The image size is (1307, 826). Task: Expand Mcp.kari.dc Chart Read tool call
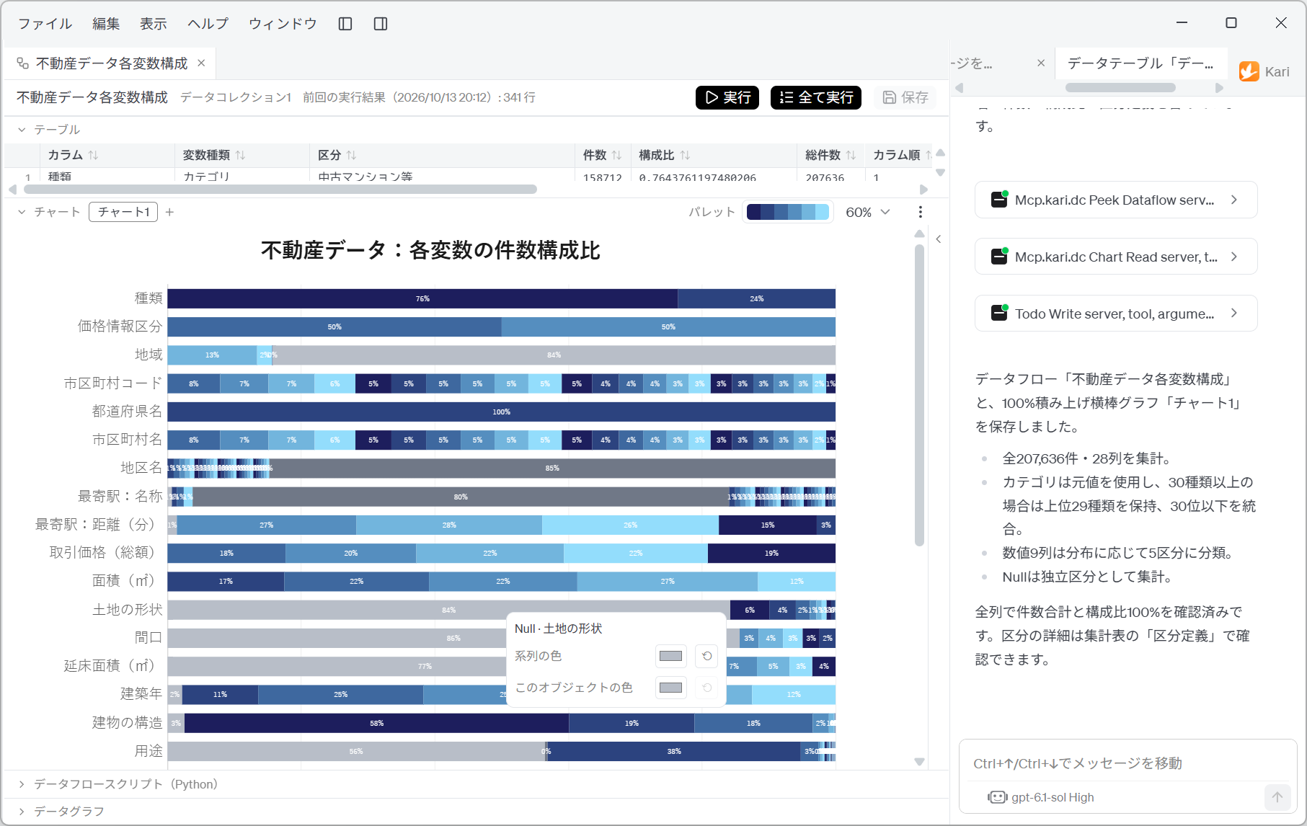1115,257
